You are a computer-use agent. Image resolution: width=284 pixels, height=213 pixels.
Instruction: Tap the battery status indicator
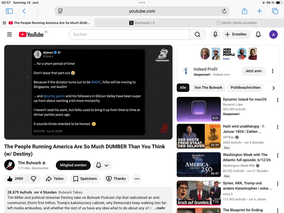(278, 3)
